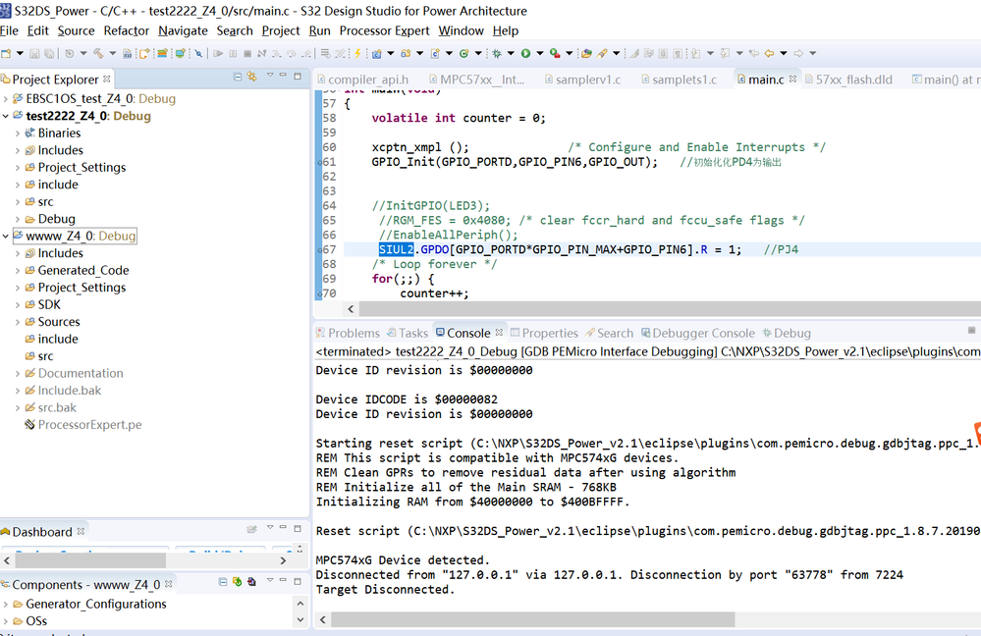The image size is (981, 636).
Task: Click the New file toolbar icon
Action: click(x=6, y=54)
